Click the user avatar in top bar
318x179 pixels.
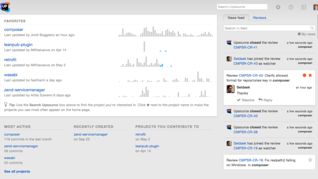[316, 7]
